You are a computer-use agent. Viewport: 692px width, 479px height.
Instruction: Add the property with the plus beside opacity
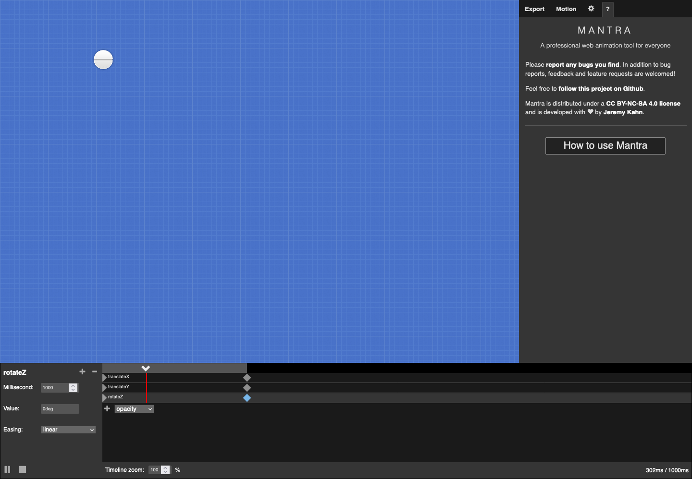point(107,408)
